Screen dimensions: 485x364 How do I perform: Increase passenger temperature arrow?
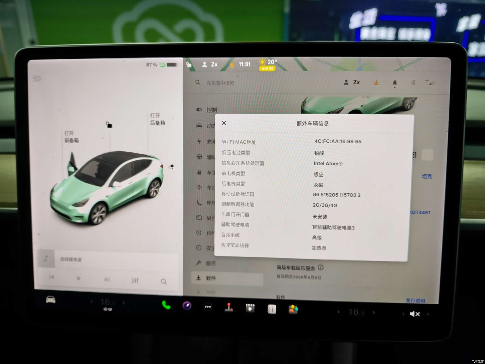(x=374, y=313)
